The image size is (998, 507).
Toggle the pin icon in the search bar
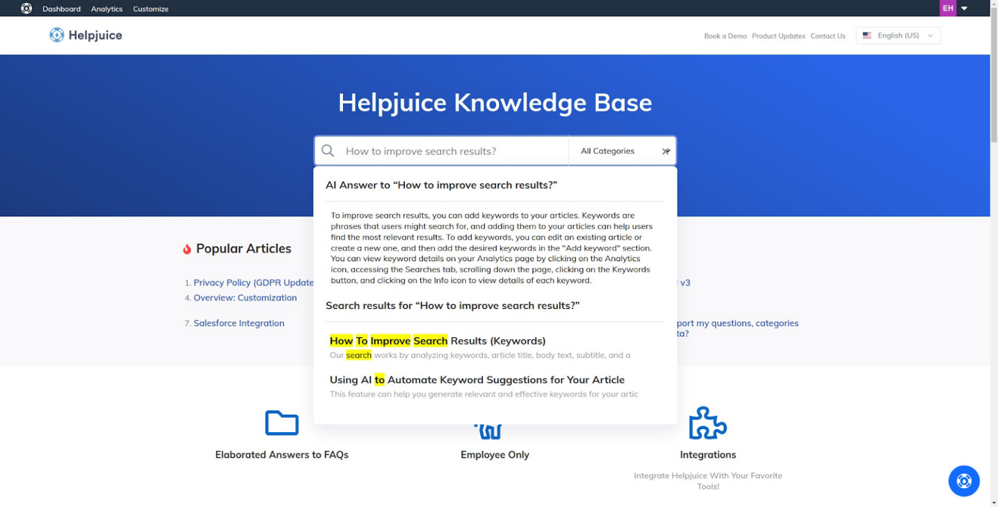(x=665, y=151)
